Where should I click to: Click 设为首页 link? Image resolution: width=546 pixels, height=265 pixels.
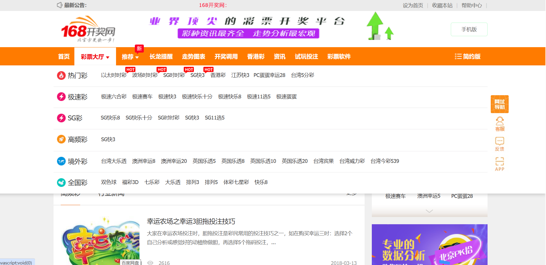tap(413, 5)
